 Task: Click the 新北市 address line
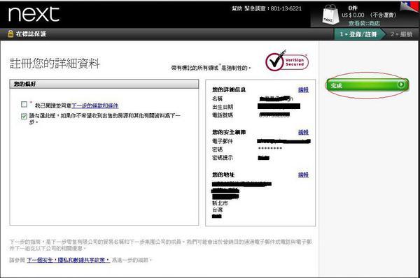coord(220,203)
